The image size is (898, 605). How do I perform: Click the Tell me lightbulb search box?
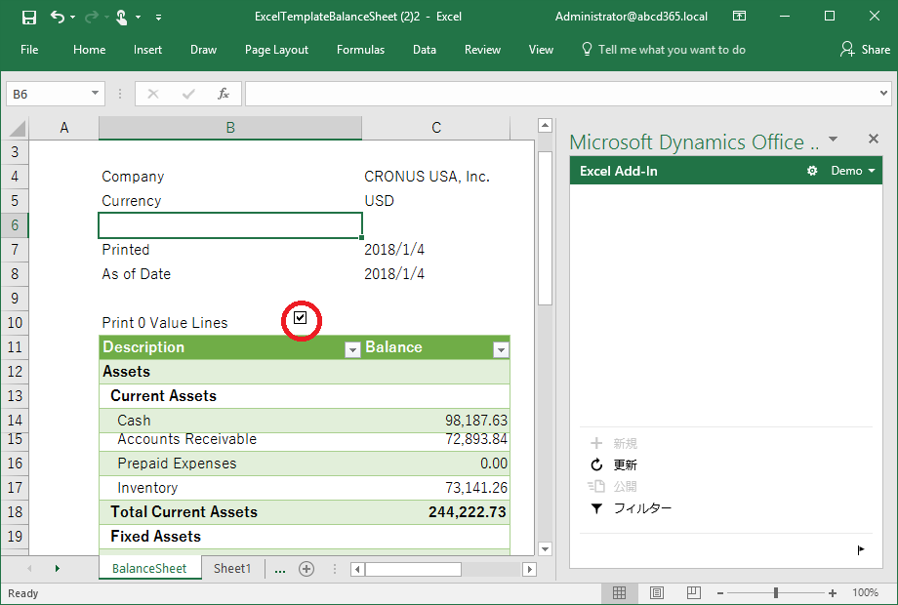pyautogui.click(x=663, y=50)
